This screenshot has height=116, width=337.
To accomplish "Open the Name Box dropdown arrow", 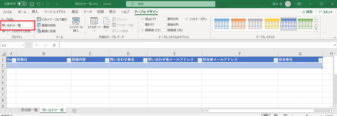I will point(23,45).
